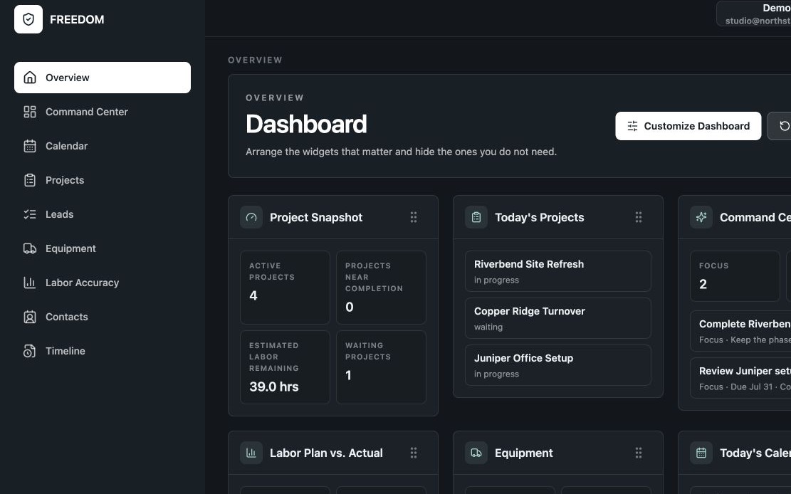Click the Equipment widget drag handle

point(639,453)
